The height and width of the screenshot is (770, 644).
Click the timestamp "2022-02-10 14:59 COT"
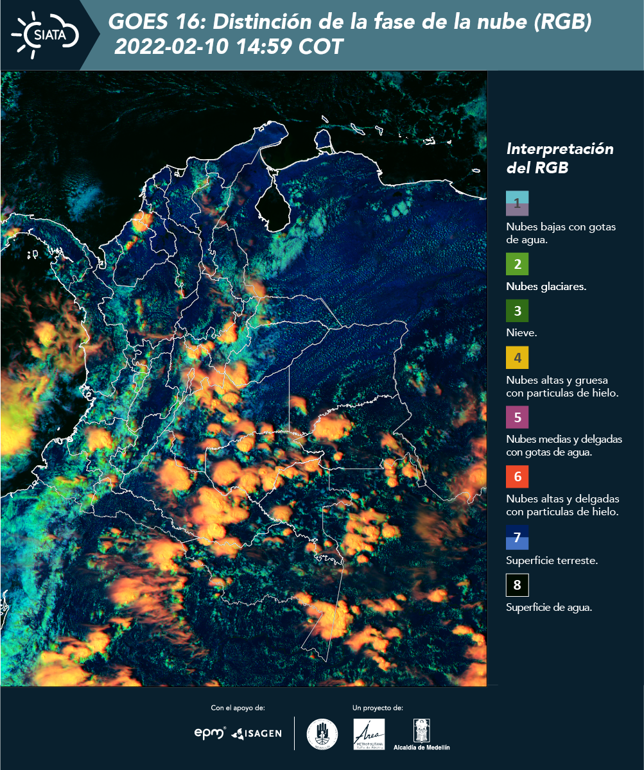(x=229, y=47)
